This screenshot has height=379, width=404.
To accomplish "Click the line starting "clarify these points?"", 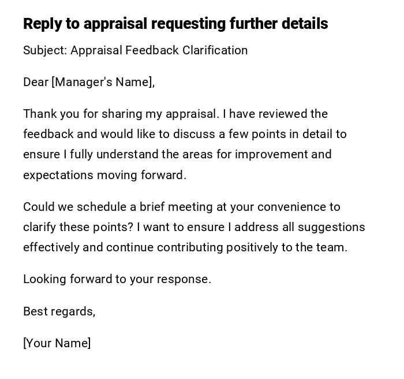I will (x=194, y=227).
